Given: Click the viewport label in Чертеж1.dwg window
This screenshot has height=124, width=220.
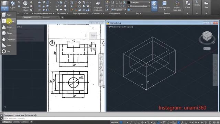Looking at the screenshot, I should coord(120,27).
